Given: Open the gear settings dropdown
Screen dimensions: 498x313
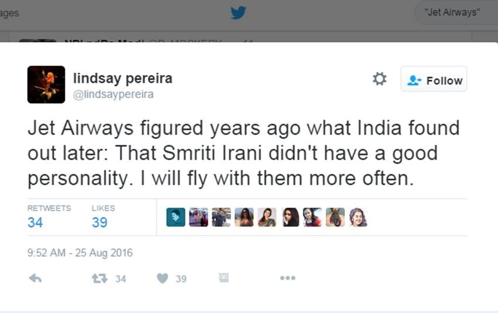Looking at the screenshot, I should [380, 79].
